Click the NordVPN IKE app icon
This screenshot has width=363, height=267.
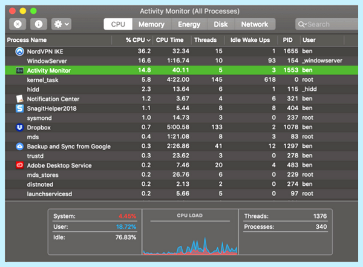click(20, 51)
